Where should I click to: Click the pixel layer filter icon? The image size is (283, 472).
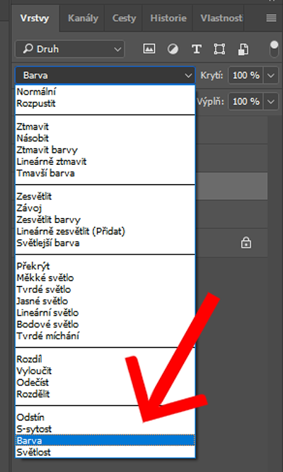pyautogui.click(x=149, y=48)
